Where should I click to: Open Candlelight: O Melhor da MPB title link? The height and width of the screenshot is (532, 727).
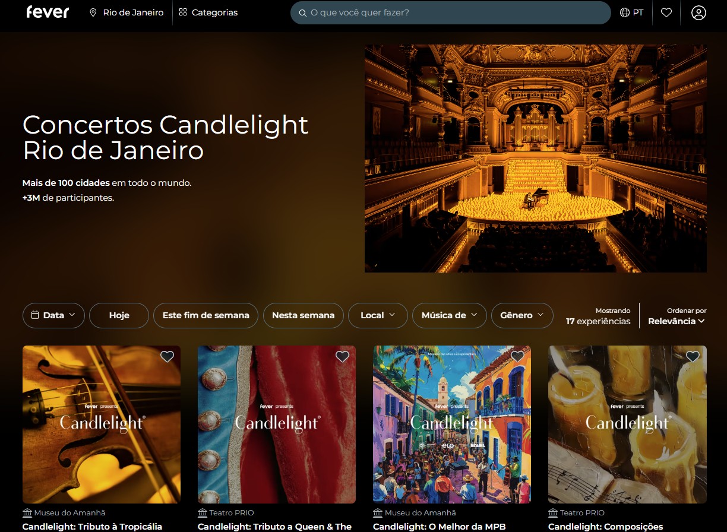(x=439, y=527)
